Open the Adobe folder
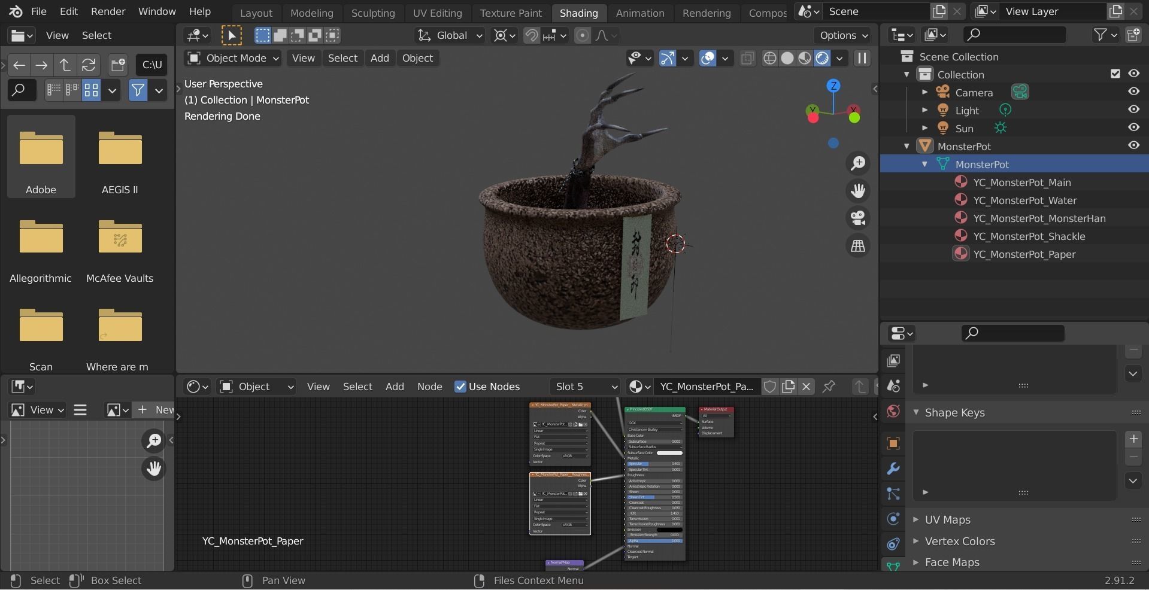The image size is (1149, 590). tap(41, 157)
